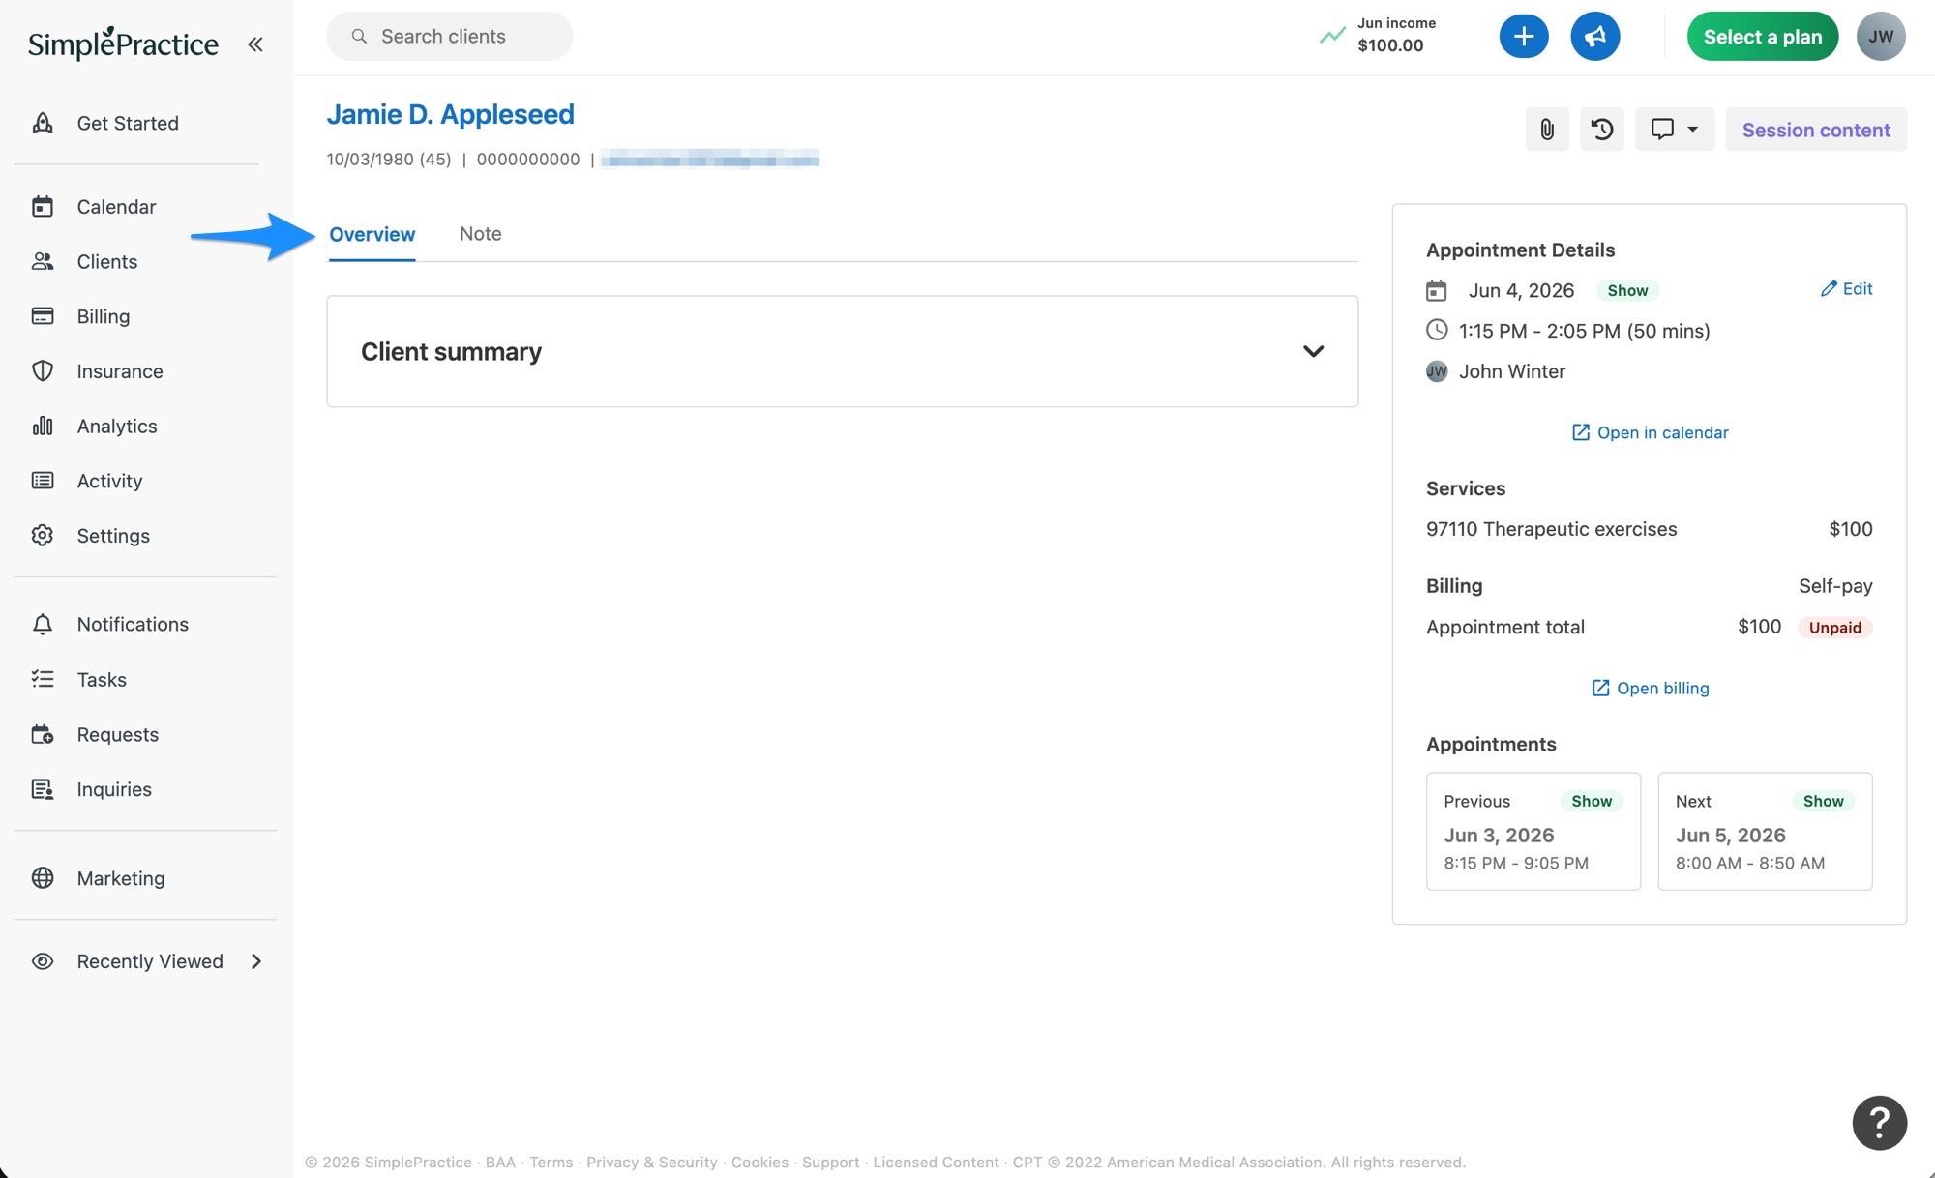The image size is (1935, 1178).
Task: Click the Self-pay billing type text
Action: pyautogui.click(x=1834, y=585)
